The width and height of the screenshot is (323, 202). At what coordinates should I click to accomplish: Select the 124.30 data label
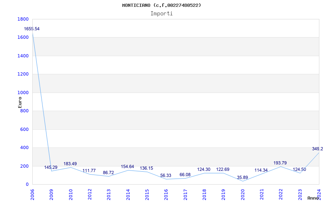click(204, 169)
